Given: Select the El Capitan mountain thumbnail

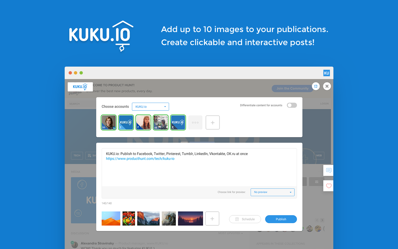Looking at the screenshot, I should pos(148,218).
